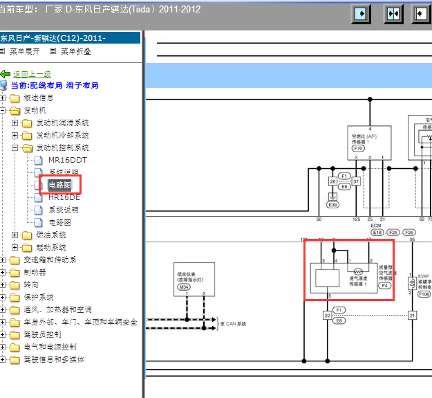Click 至 CAN 系统 label
Screen dimensions: 432x398
[233, 324]
